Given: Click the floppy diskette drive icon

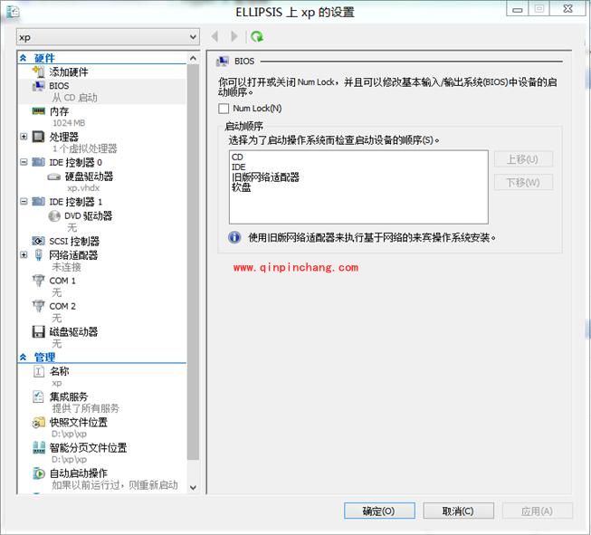Looking at the screenshot, I should pyautogui.click(x=38, y=332).
